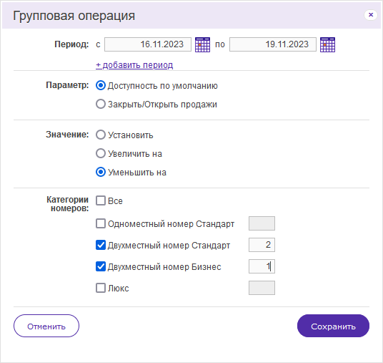
Task: Enable the Люкс checkbox
Action: coord(101,288)
